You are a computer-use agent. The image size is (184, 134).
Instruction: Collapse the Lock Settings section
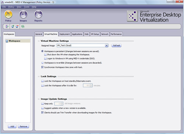click(39, 77)
